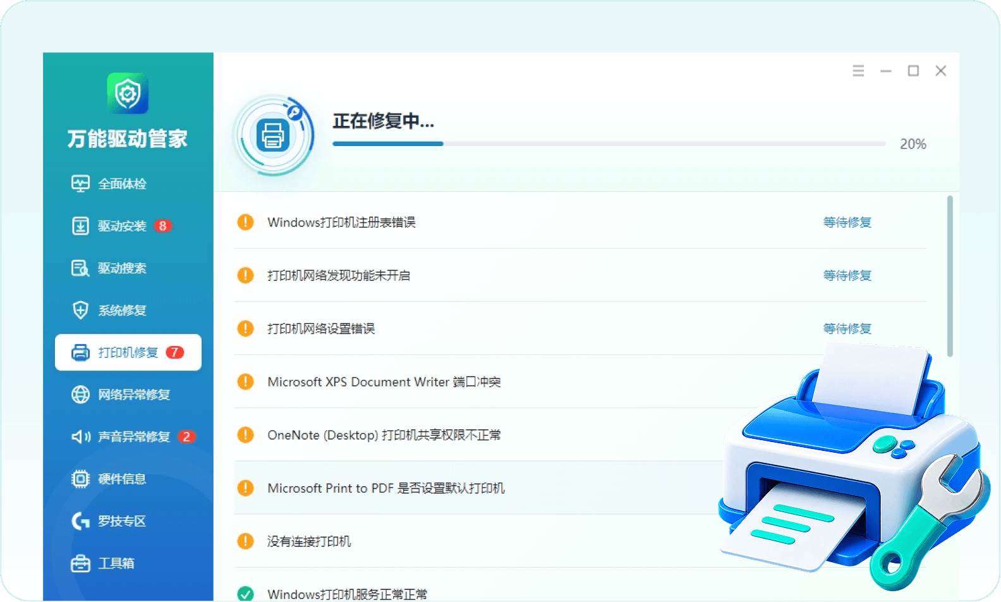
Task: Click the 罗技专区 Logitech icon
Action: pyautogui.click(x=80, y=521)
